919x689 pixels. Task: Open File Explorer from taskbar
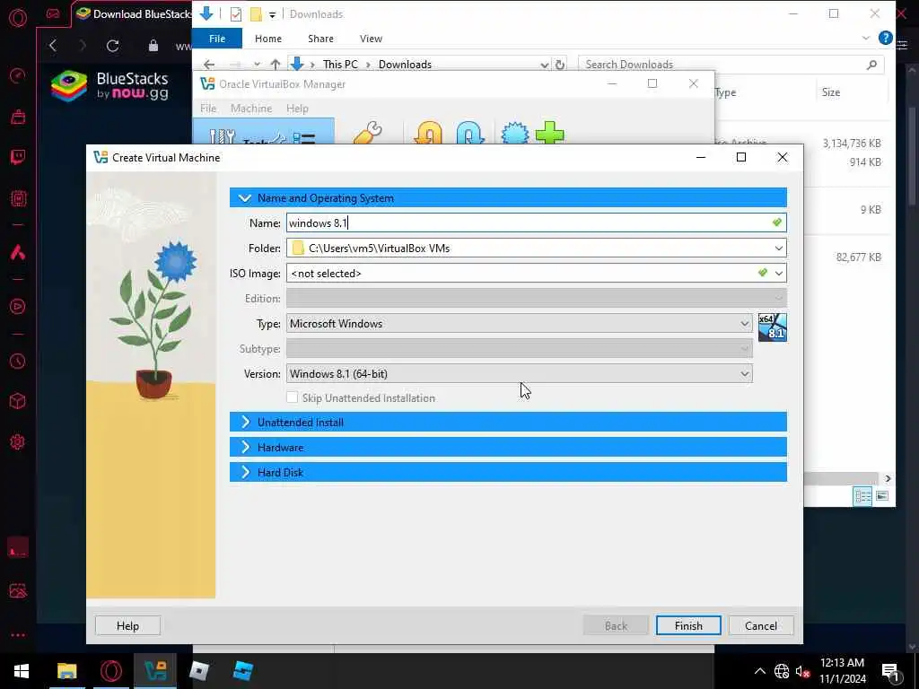point(66,671)
